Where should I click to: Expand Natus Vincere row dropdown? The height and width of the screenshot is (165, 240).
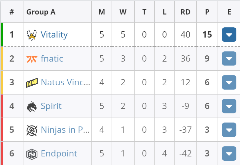[229, 82]
